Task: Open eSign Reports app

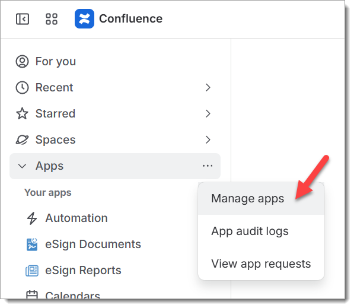Action: [x=83, y=271]
